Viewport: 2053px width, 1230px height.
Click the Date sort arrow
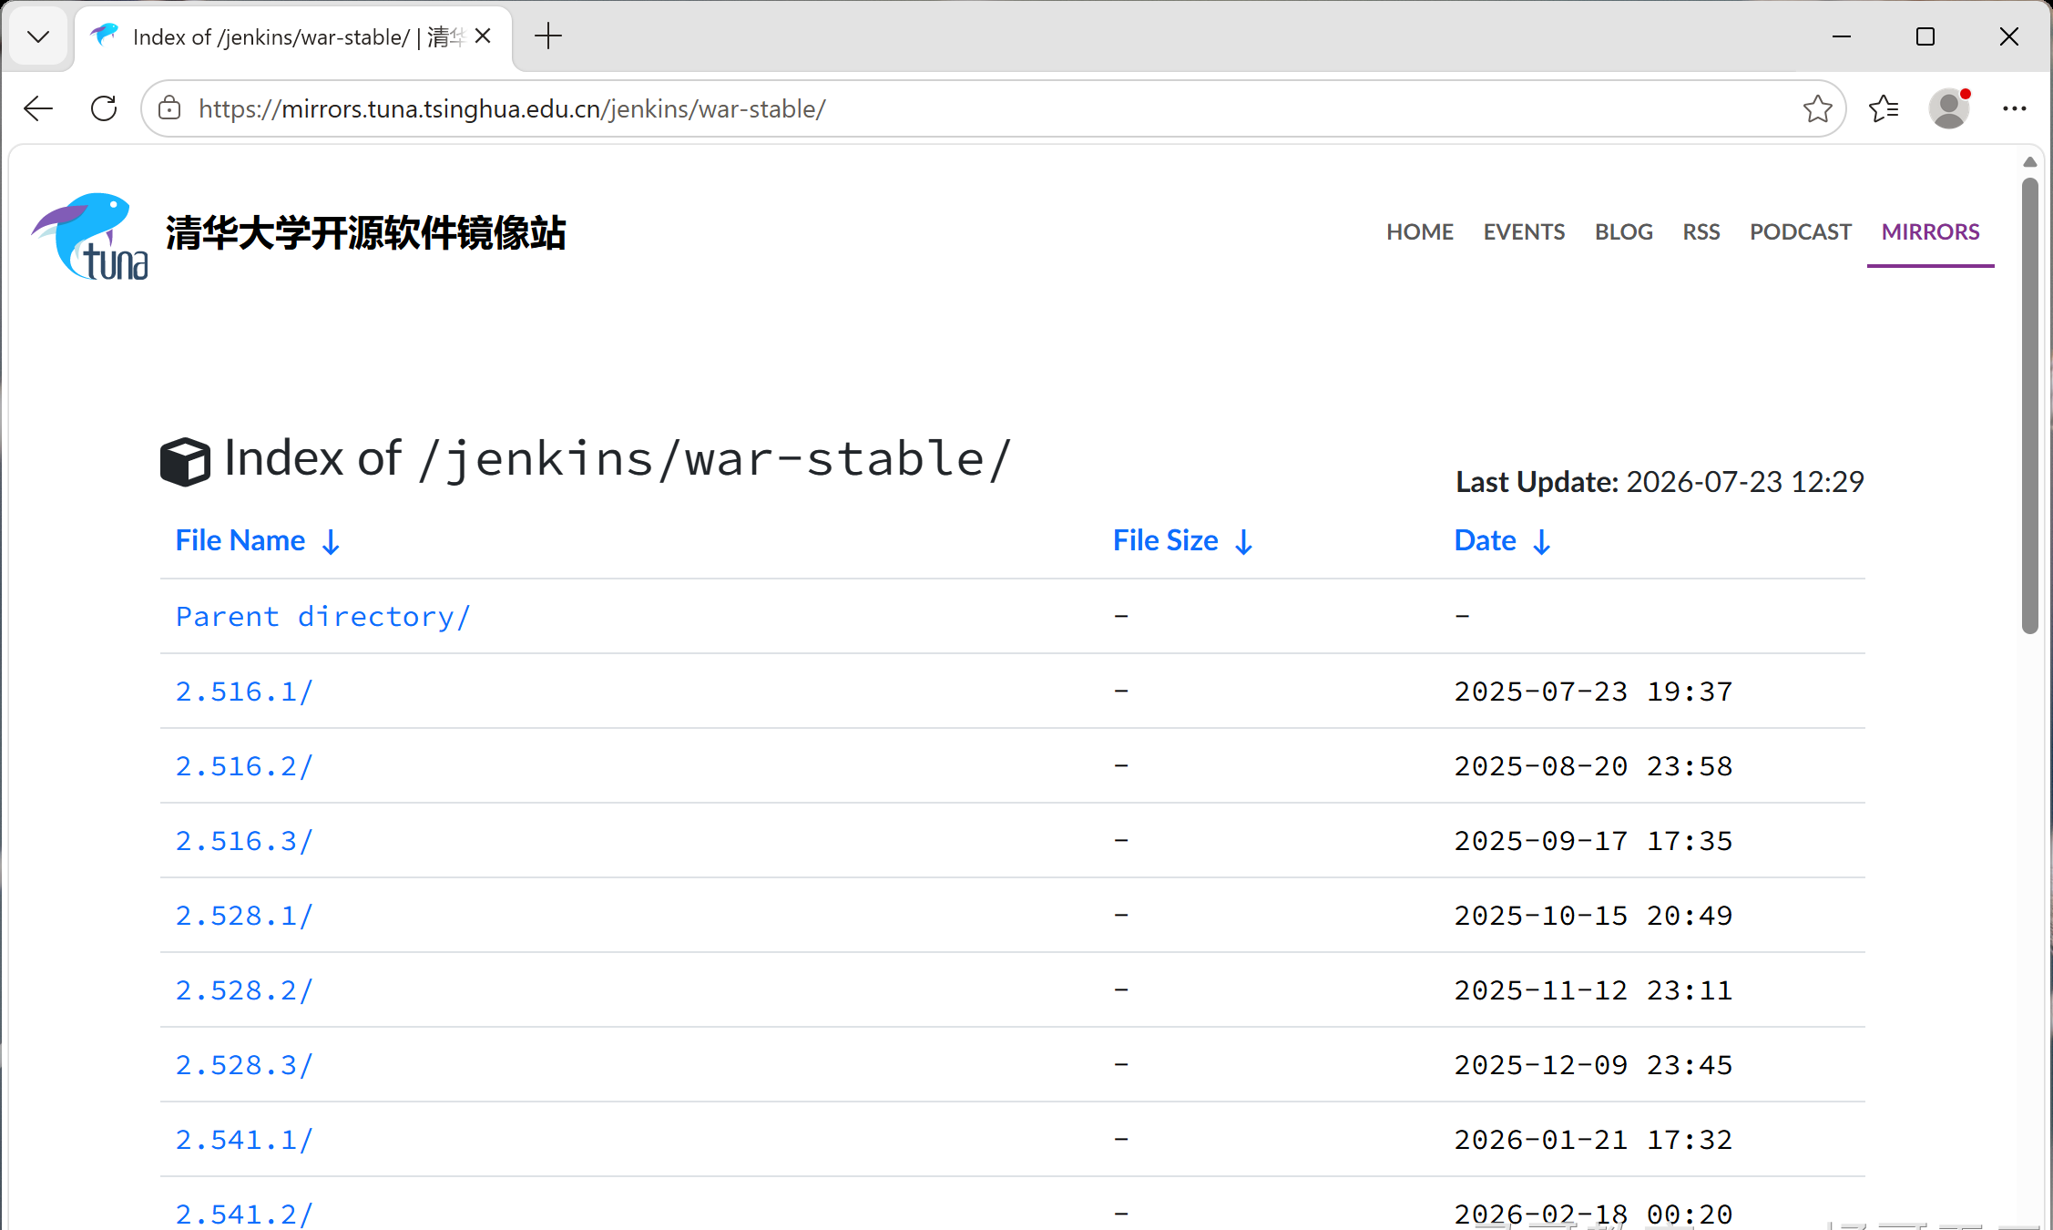point(1541,542)
